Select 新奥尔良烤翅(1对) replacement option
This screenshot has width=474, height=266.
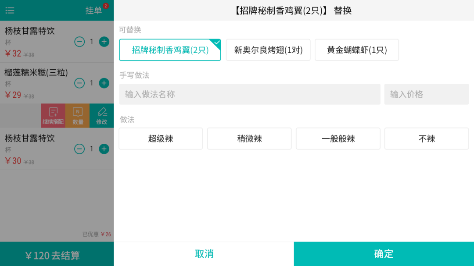point(268,50)
